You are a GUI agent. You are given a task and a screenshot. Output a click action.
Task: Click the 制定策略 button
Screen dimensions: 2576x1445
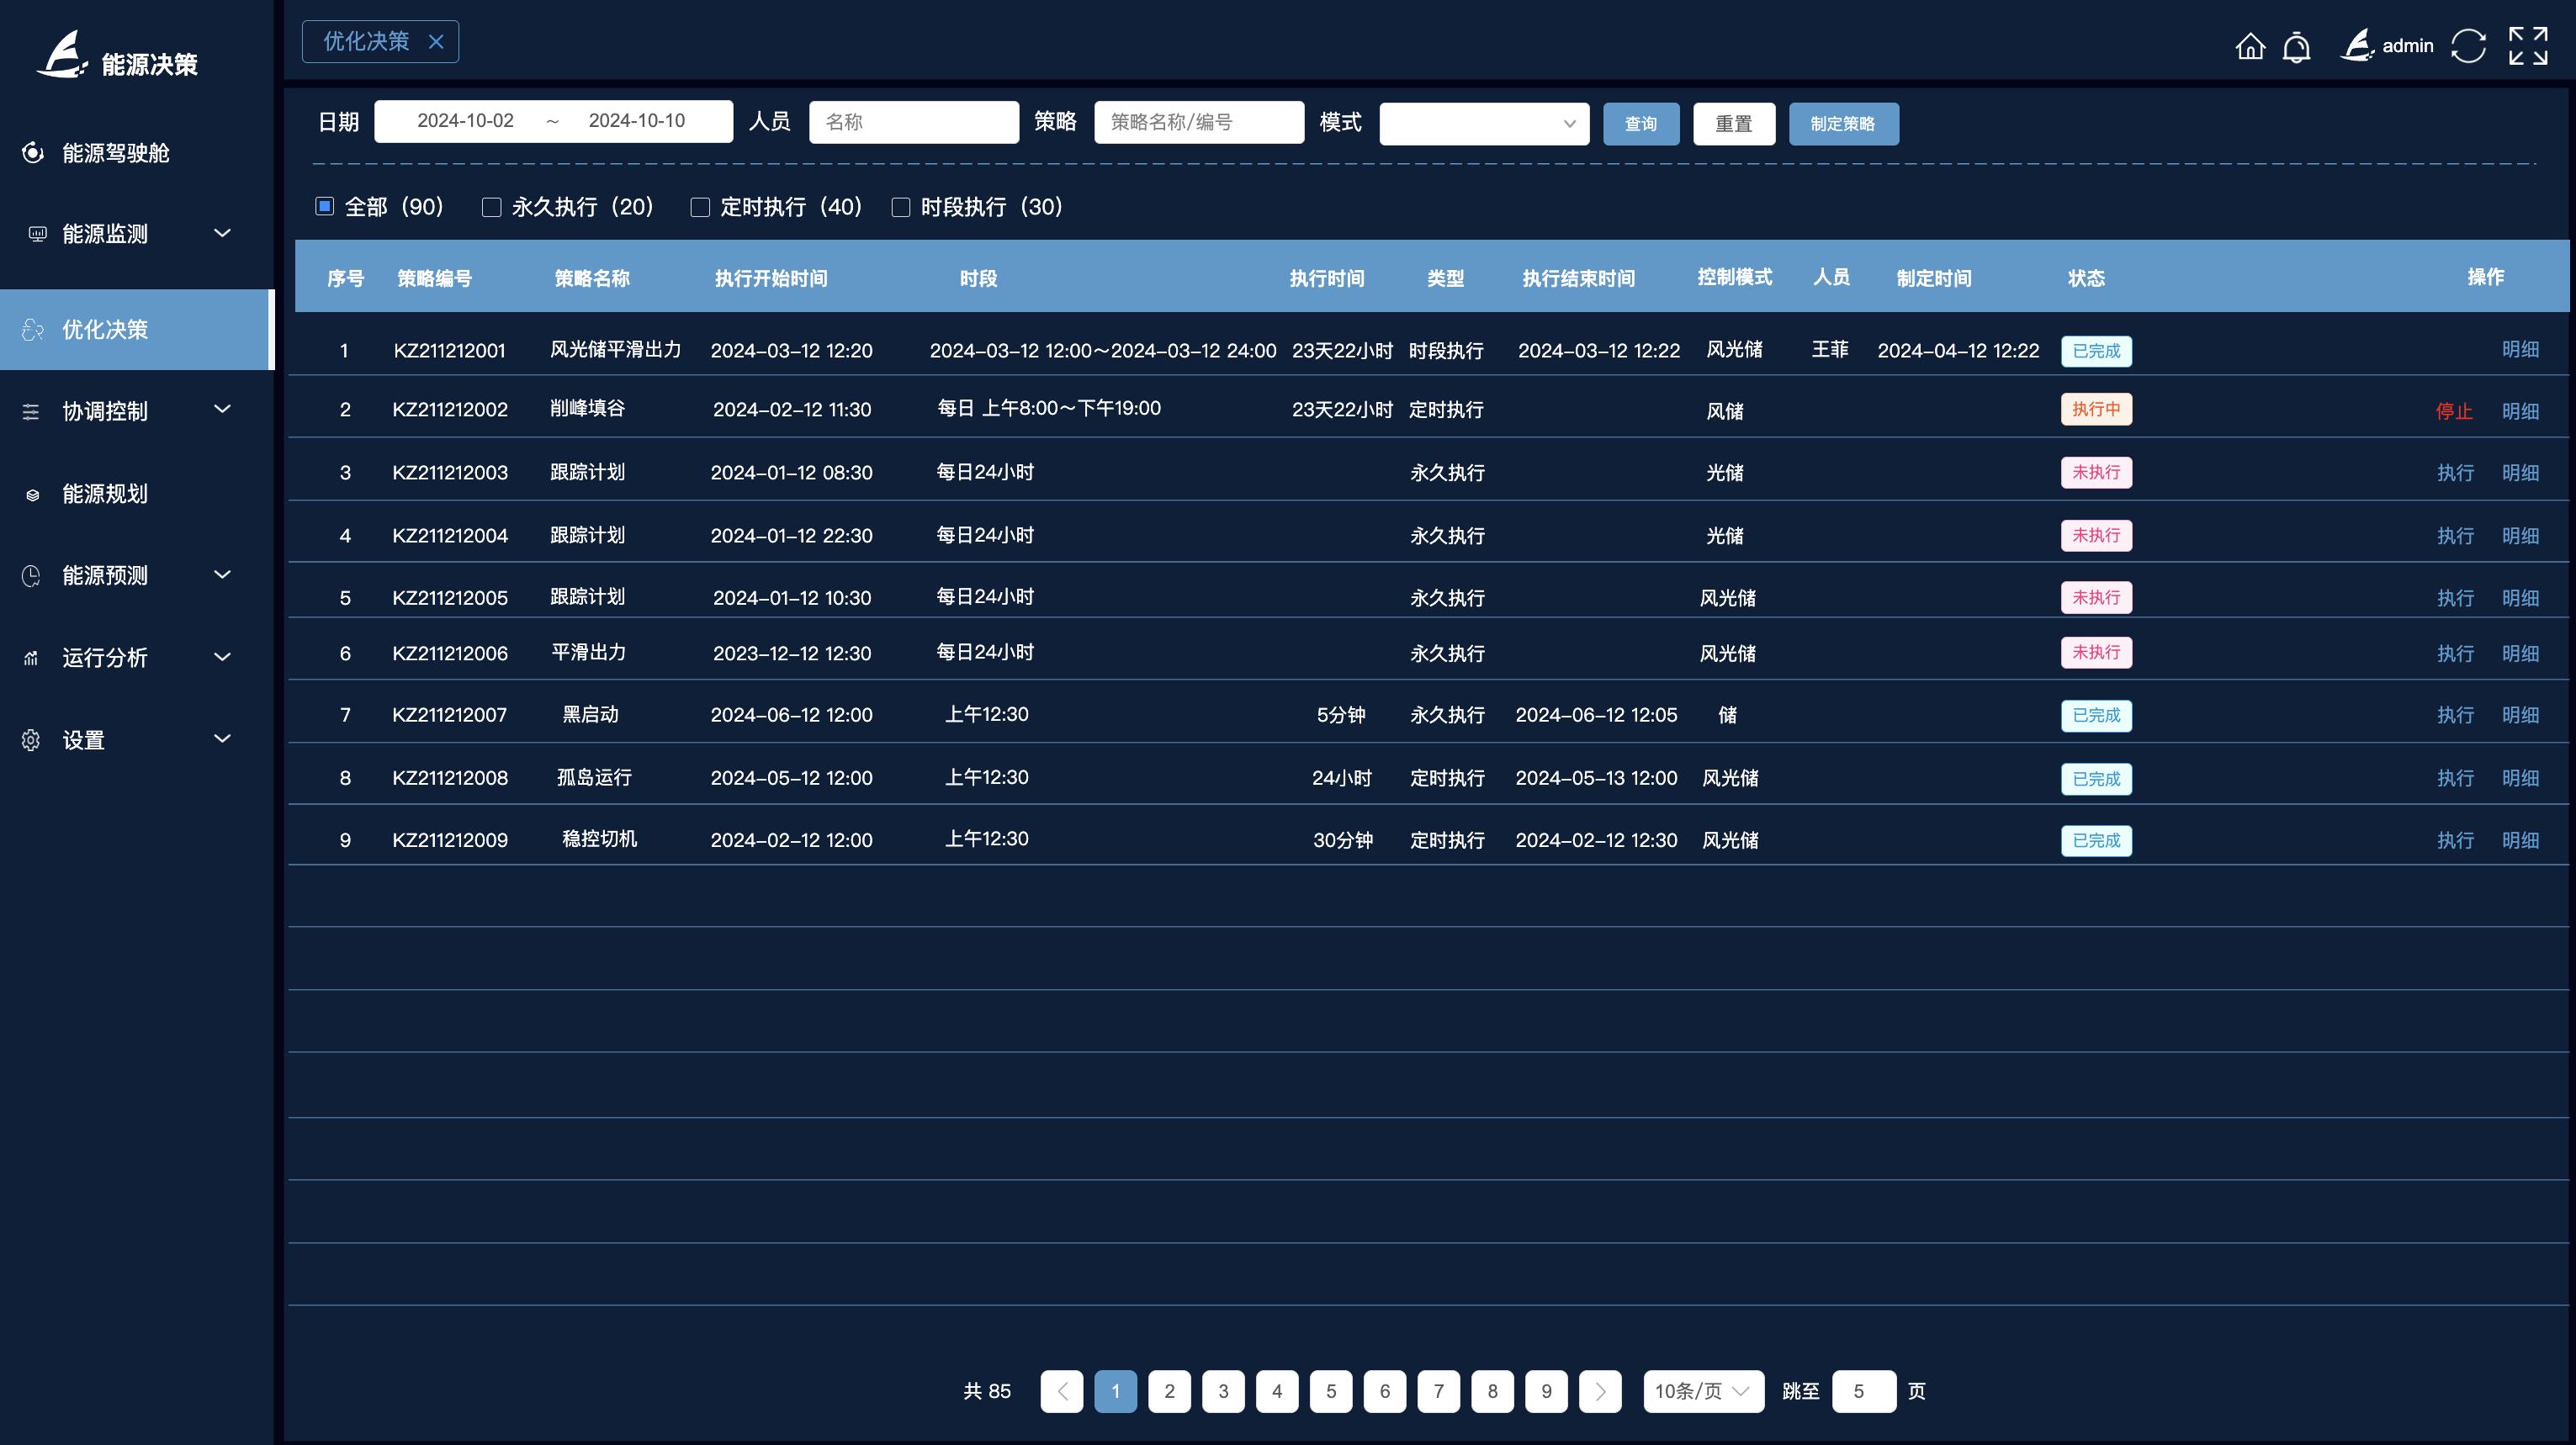point(1842,124)
